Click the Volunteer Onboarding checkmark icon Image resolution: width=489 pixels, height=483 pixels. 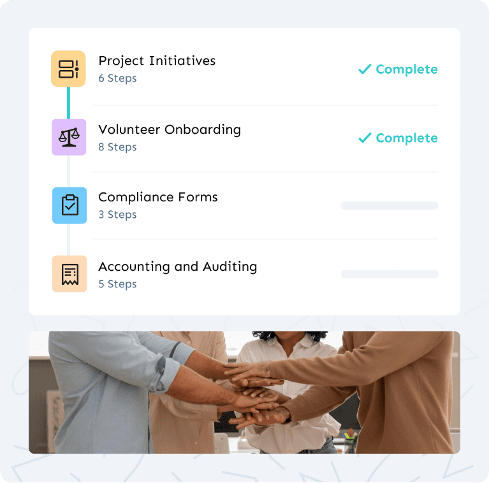365,138
